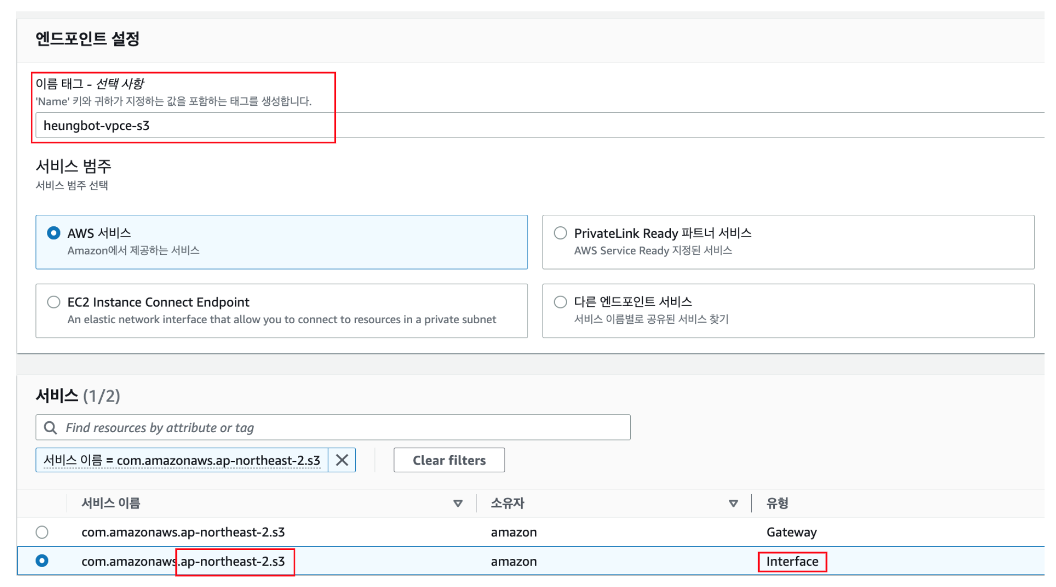Remove the com.amazonaws.ap-northeast-2.s3 service filter

(x=344, y=460)
